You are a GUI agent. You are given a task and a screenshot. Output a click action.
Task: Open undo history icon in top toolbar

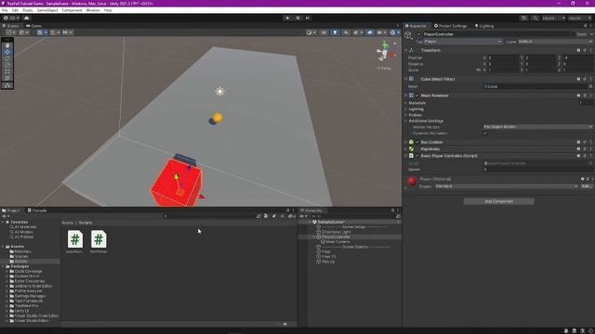point(523,18)
